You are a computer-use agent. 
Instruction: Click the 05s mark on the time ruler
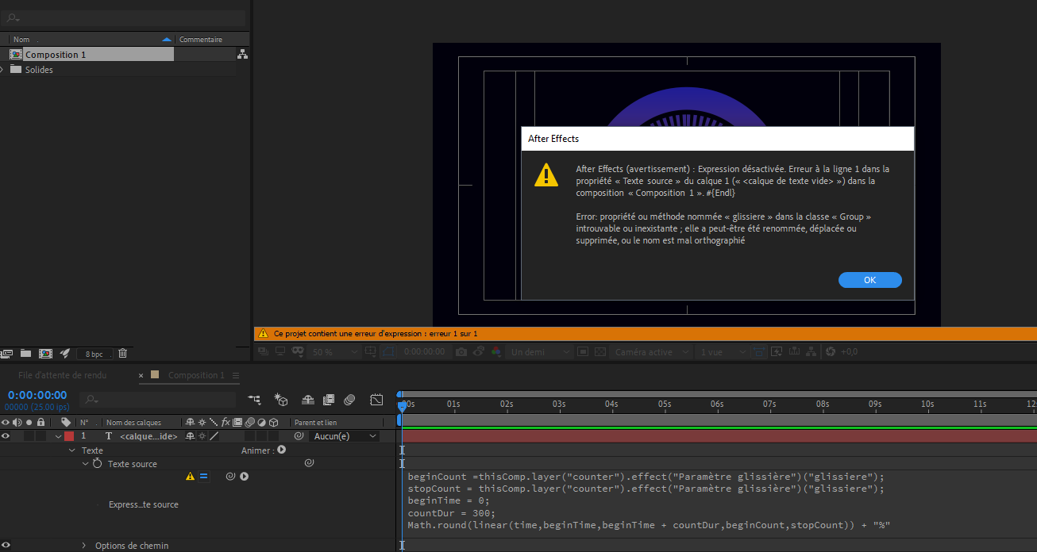tap(665, 404)
